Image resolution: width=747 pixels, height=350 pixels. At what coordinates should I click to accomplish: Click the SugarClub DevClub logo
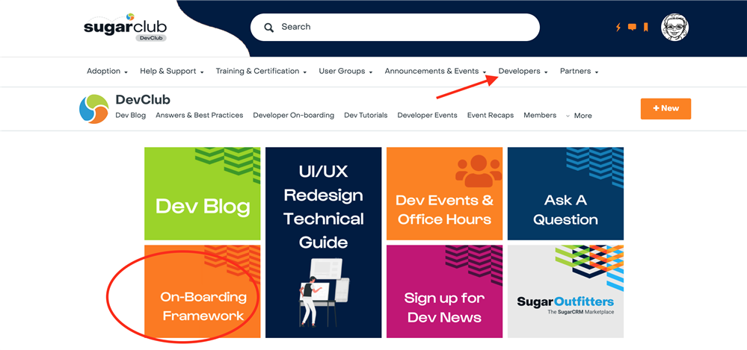pyautogui.click(x=126, y=27)
